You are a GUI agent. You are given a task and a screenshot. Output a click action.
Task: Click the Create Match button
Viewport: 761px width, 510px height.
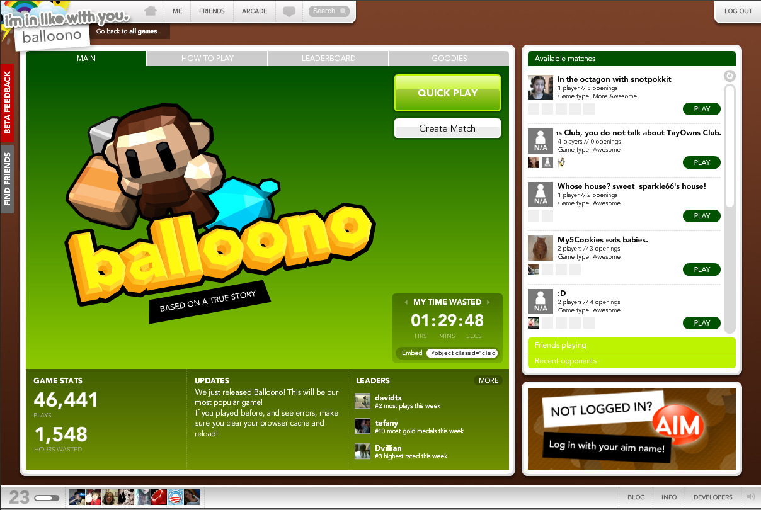pyautogui.click(x=447, y=128)
